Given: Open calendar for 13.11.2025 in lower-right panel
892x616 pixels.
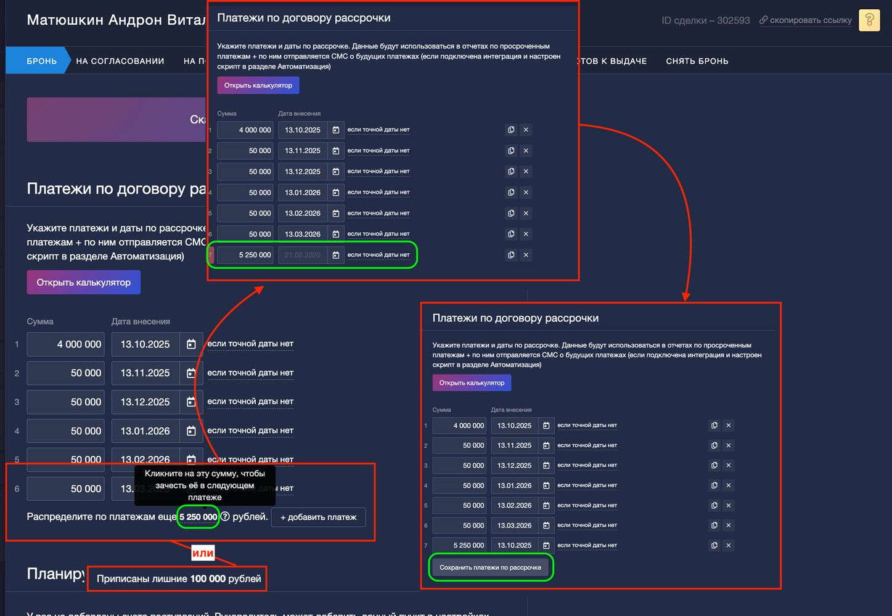Looking at the screenshot, I should pyautogui.click(x=546, y=445).
